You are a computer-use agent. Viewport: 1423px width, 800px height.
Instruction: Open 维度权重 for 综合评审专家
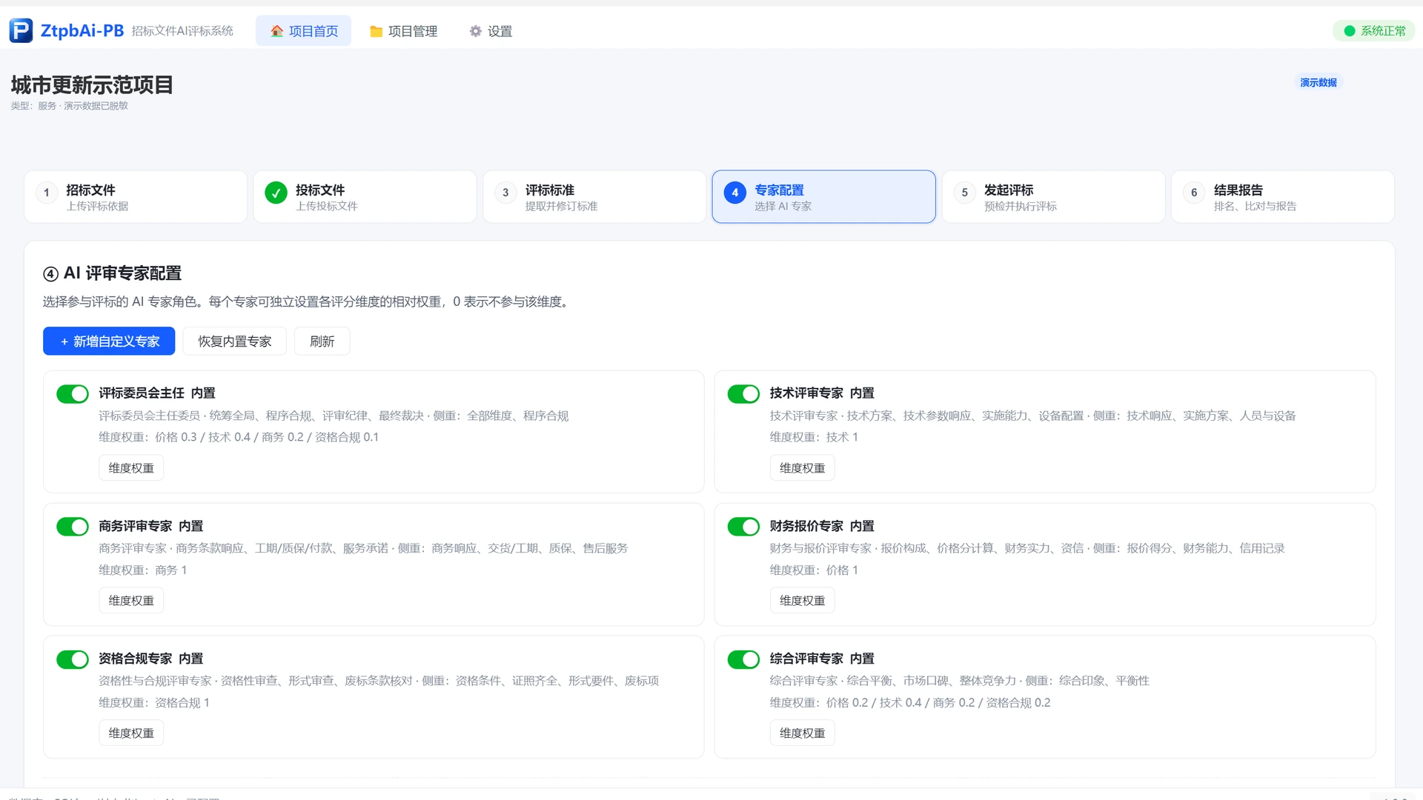click(x=802, y=733)
